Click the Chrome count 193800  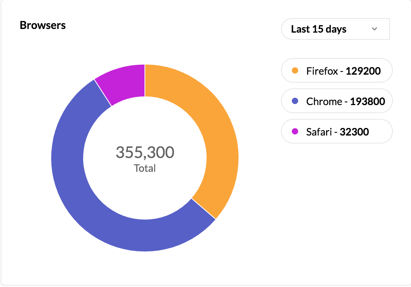(x=367, y=101)
